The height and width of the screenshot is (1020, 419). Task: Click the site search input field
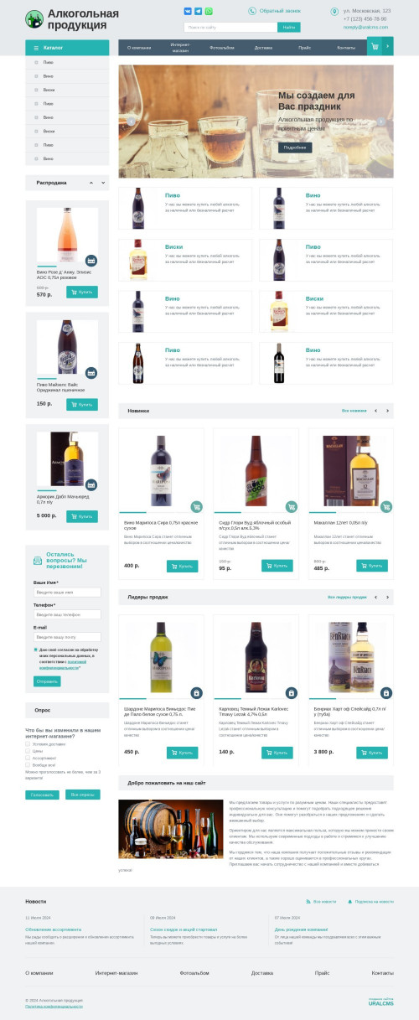tap(230, 28)
